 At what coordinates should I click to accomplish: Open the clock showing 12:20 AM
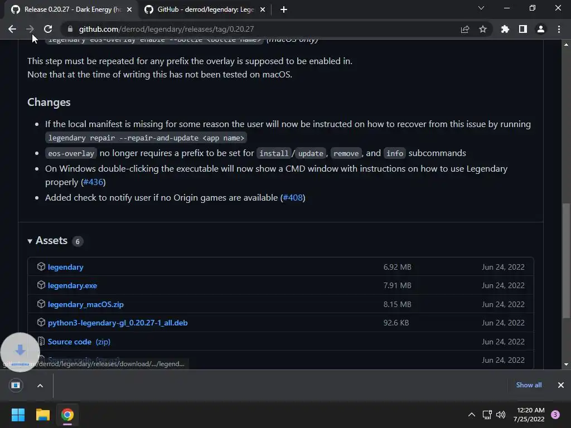coord(529,415)
